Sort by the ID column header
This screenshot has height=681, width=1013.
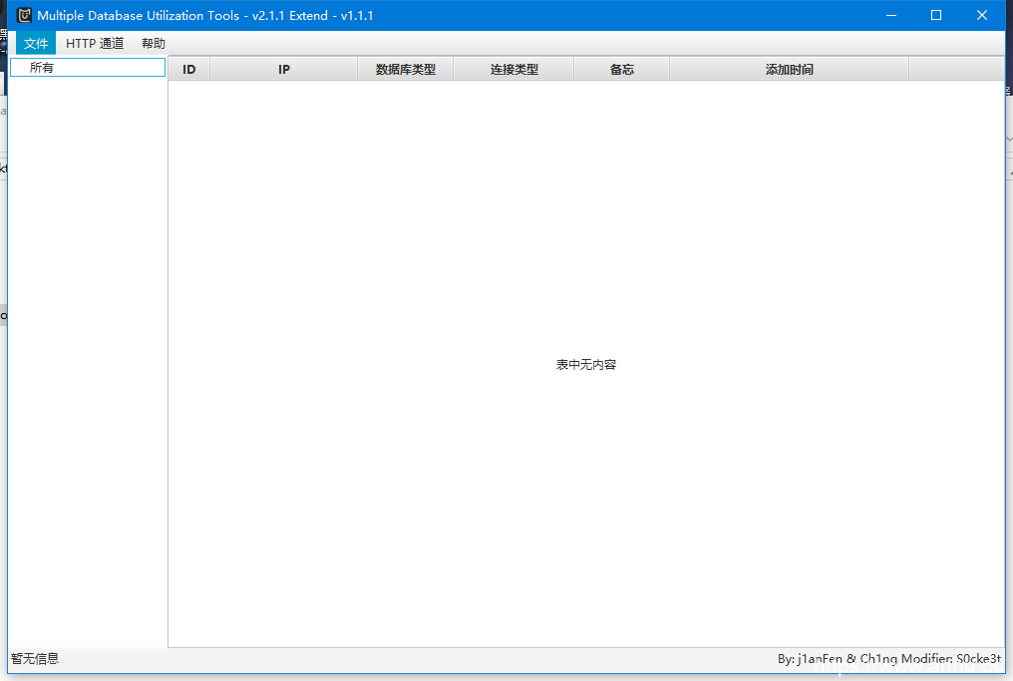(189, 70)
